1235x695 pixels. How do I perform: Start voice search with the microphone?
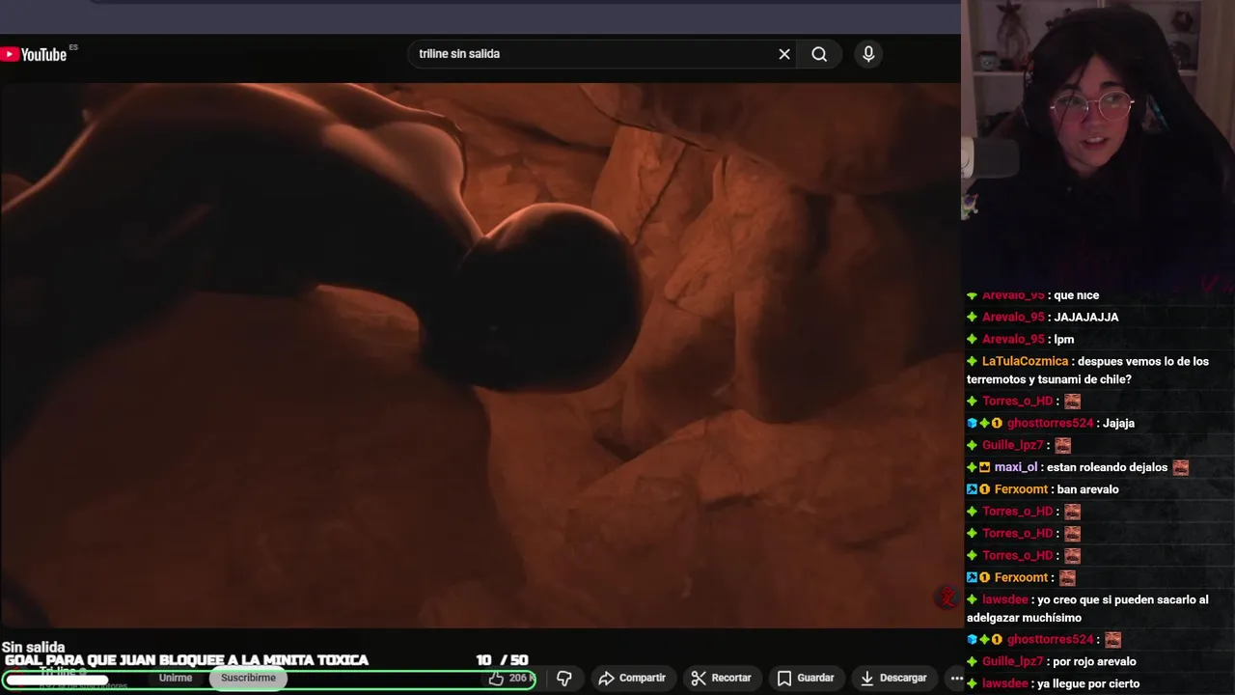click(868, 54)
